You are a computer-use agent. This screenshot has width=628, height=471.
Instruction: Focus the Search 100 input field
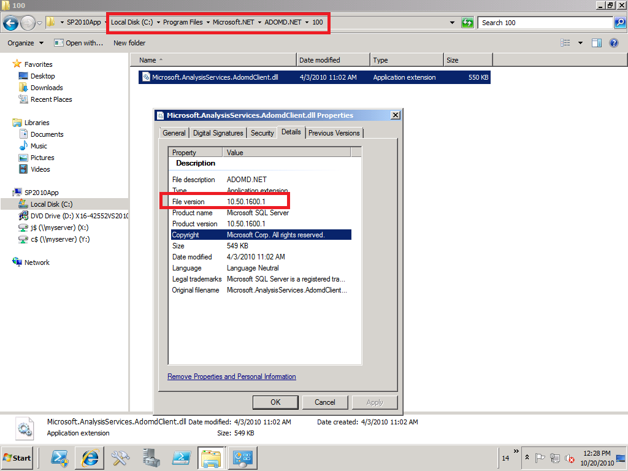point(545,23)
